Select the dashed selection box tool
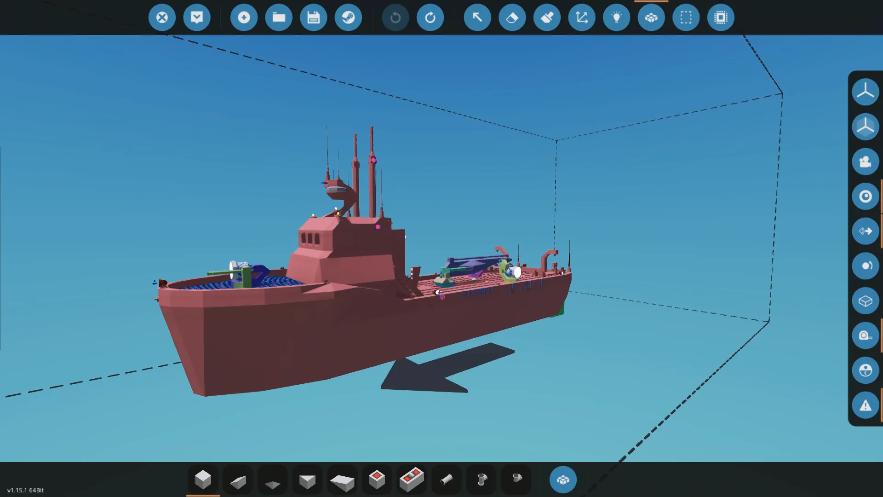The width and height of the screenshot is (883, 497). pos(686,17)
